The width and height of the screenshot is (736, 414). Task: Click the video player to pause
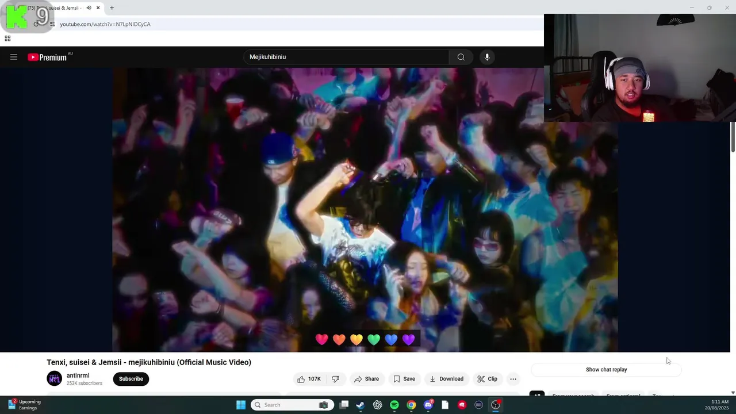pyautogui.click(x=365, y=210)
